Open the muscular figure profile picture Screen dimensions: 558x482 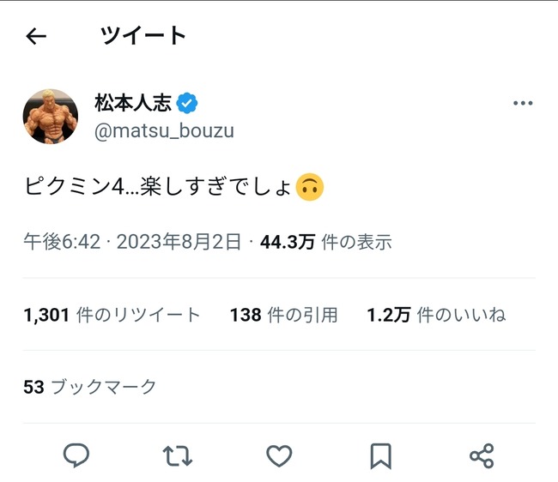51,116
